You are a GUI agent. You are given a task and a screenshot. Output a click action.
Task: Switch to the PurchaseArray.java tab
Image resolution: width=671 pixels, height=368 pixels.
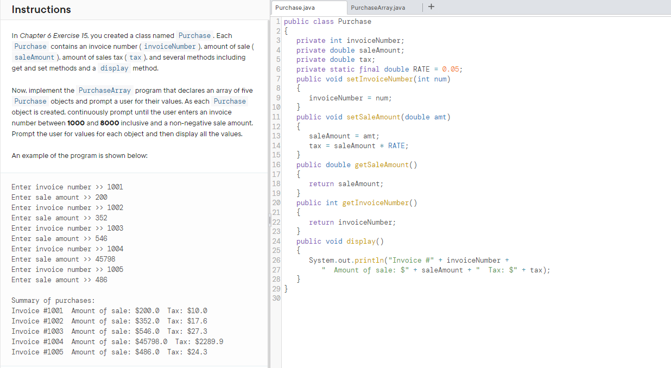[x=379, y=8]
